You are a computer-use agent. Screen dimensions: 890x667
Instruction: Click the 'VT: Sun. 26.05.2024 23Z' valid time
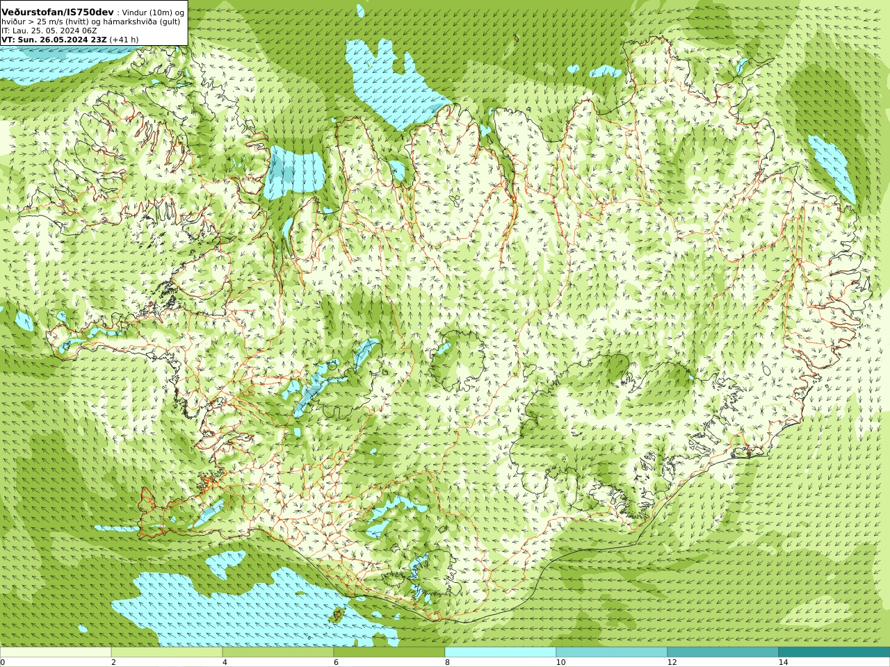(x=54, y=40)
